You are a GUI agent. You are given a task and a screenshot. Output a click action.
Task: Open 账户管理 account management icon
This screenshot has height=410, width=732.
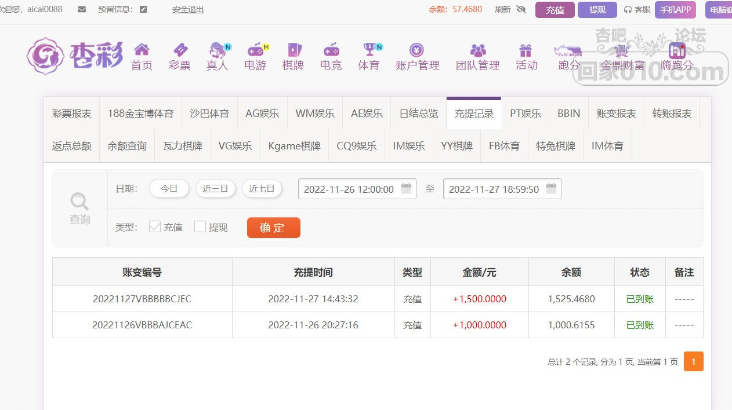pyautogui.click(x=416, y=50)
